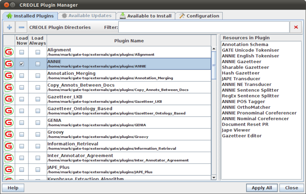This screenshot has height=194, width=306.
Task: Click the Close button
Action: click(x=291, y=188)
